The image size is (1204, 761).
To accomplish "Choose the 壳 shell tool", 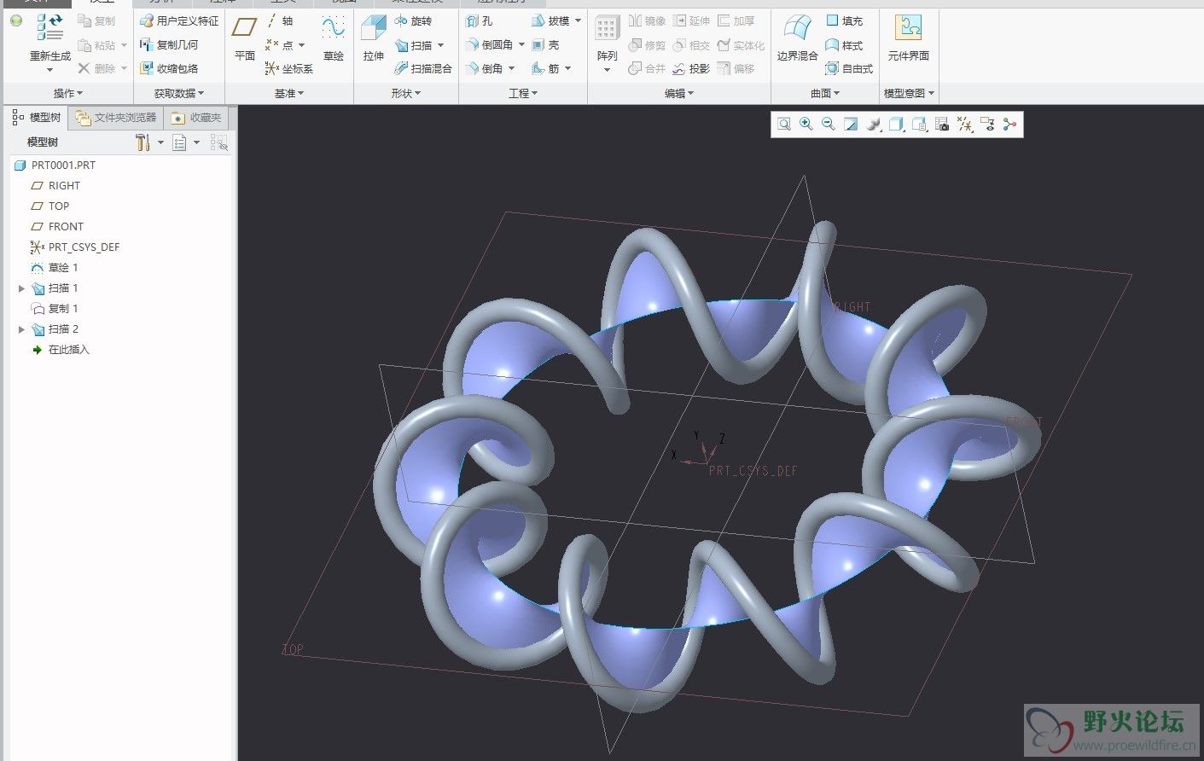I will click(545, 44).
